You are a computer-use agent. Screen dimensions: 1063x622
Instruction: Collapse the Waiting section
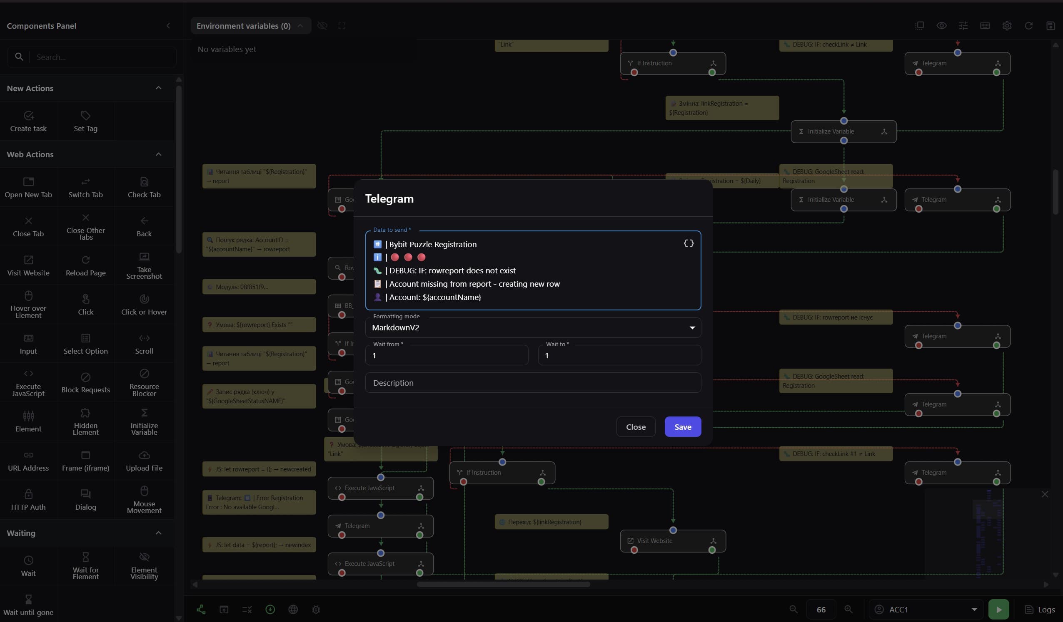tap(159, 533)
